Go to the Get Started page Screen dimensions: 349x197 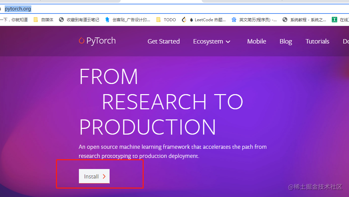[x=164, y=41]
